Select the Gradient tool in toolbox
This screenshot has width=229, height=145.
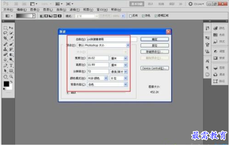coord(11,55)
